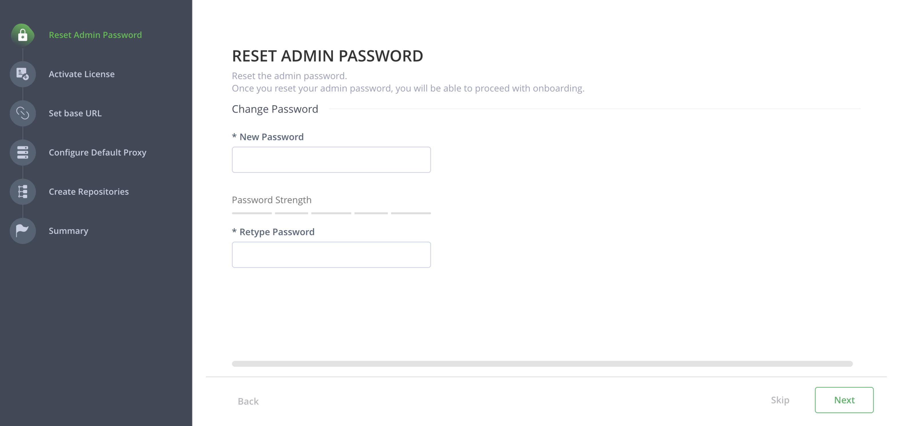Open the Set base URL link icon

coord(22,113)
